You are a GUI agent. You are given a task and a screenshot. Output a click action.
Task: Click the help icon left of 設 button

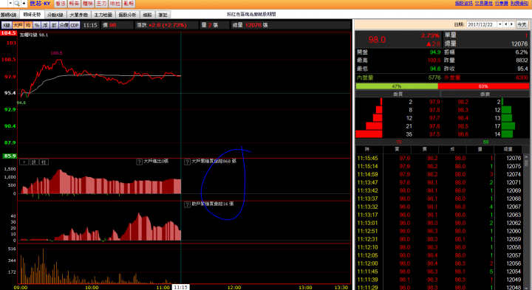[24, 162]
